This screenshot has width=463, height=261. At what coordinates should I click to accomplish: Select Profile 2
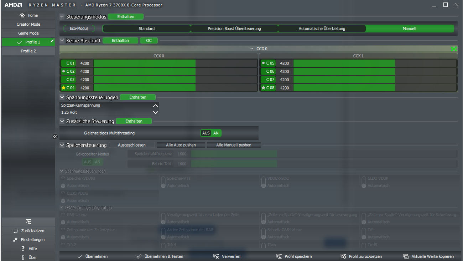click(x=28, y=51)
